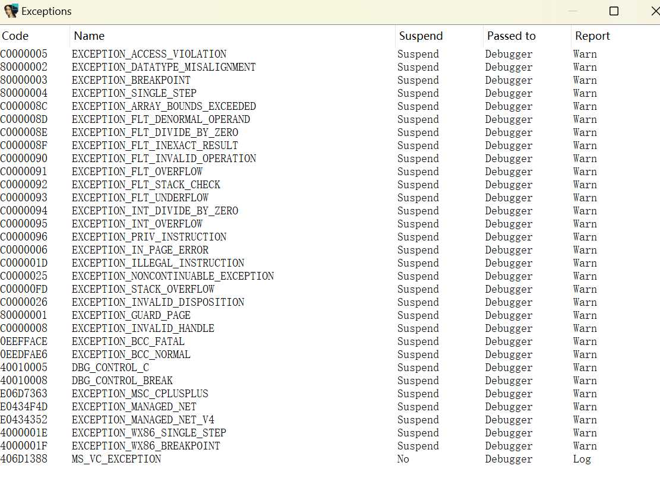Image resolution: width=660 pixels, height=494 pixels.
Task: Click the Exceptions window title icon
Action: (11, 11)
